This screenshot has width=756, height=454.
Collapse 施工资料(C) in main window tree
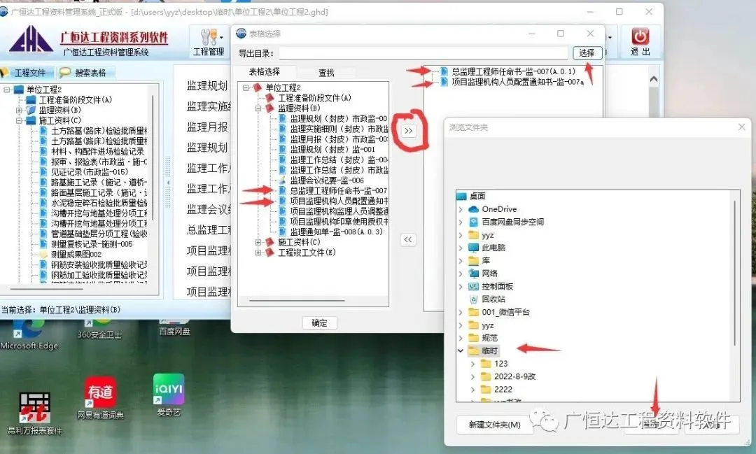19,120
